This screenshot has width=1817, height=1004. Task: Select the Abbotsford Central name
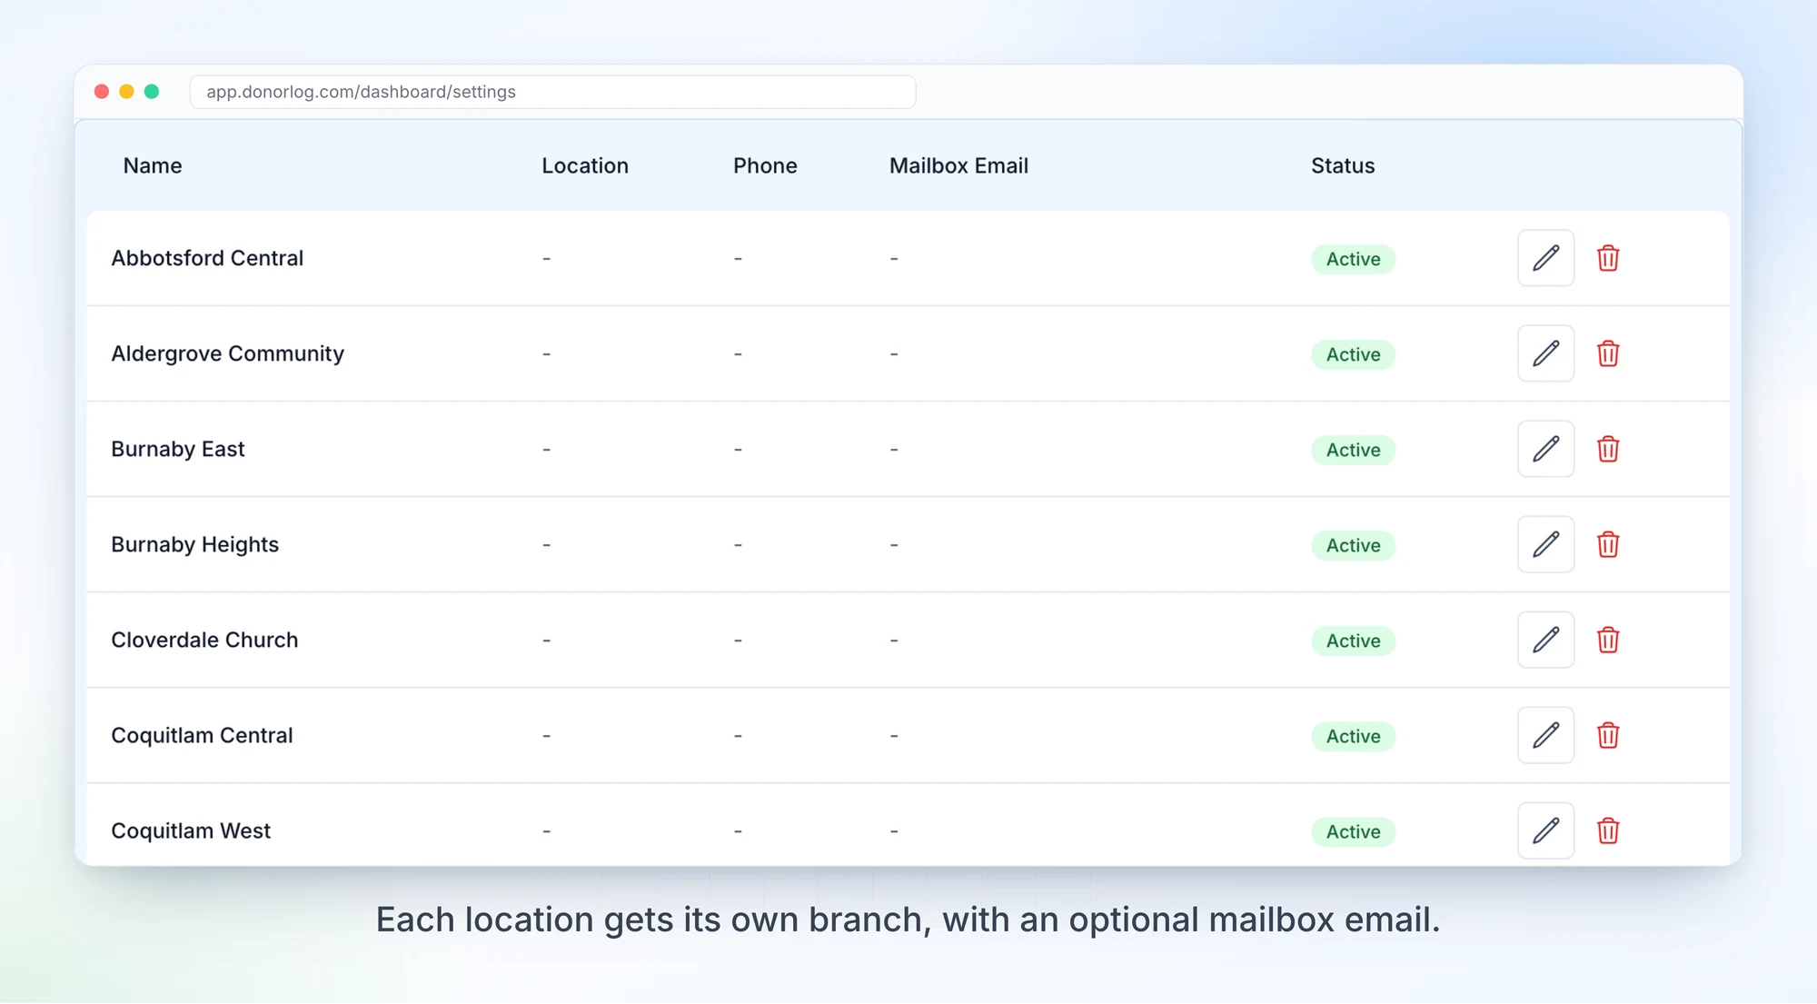click(x=207, y=258)
